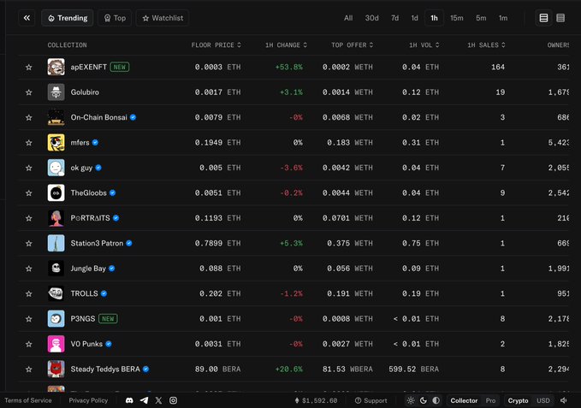Screen dimensions: 581x408
Task: Switch to Pro mode
Action: point(490,400)
